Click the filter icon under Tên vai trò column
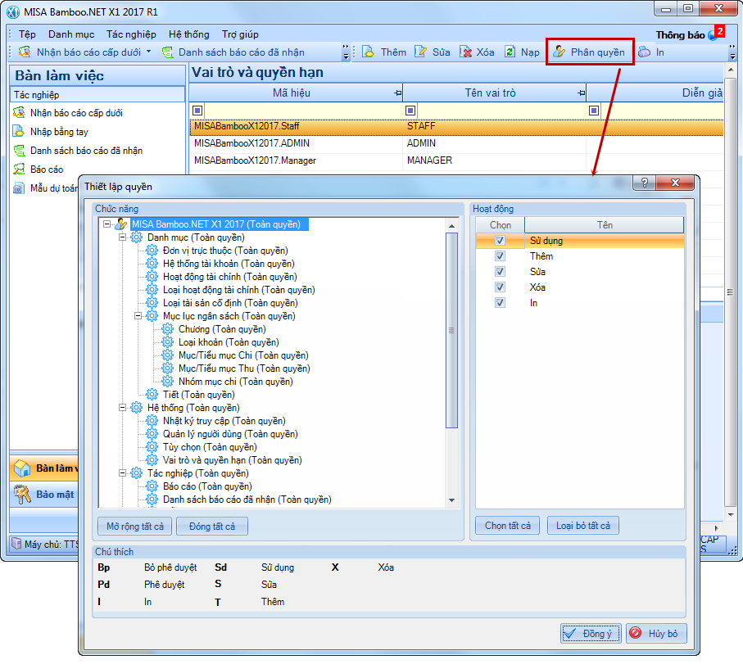The image size is (743, 669). [x=410, y=111]
